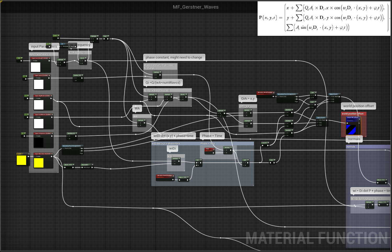Select the Dot product node in wiDi group
The height and width of the screenshot is (252, 392).
click(198, 162)
